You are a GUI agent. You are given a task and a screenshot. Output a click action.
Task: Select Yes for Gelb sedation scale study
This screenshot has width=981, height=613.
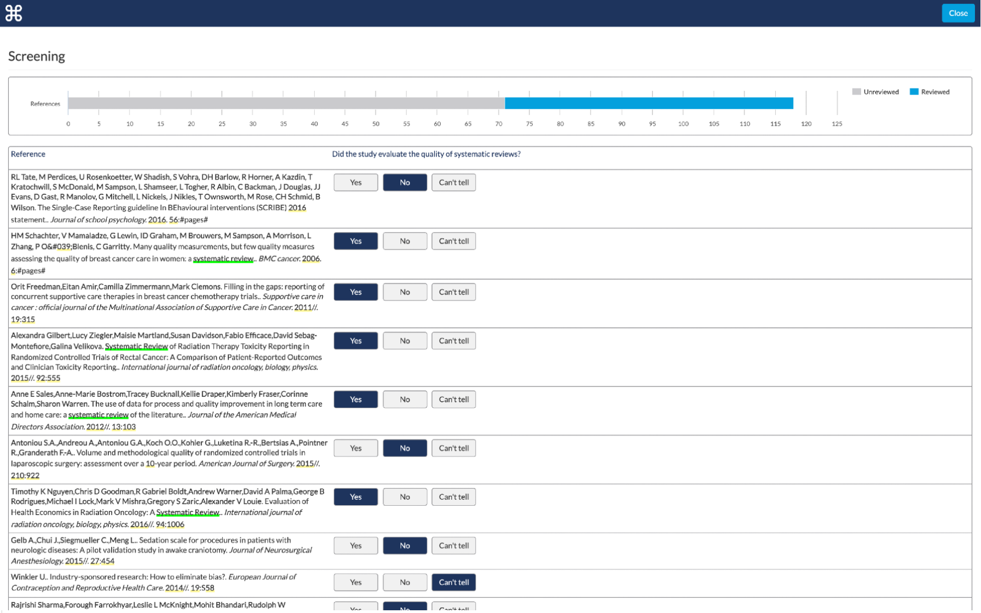(356, 545)
